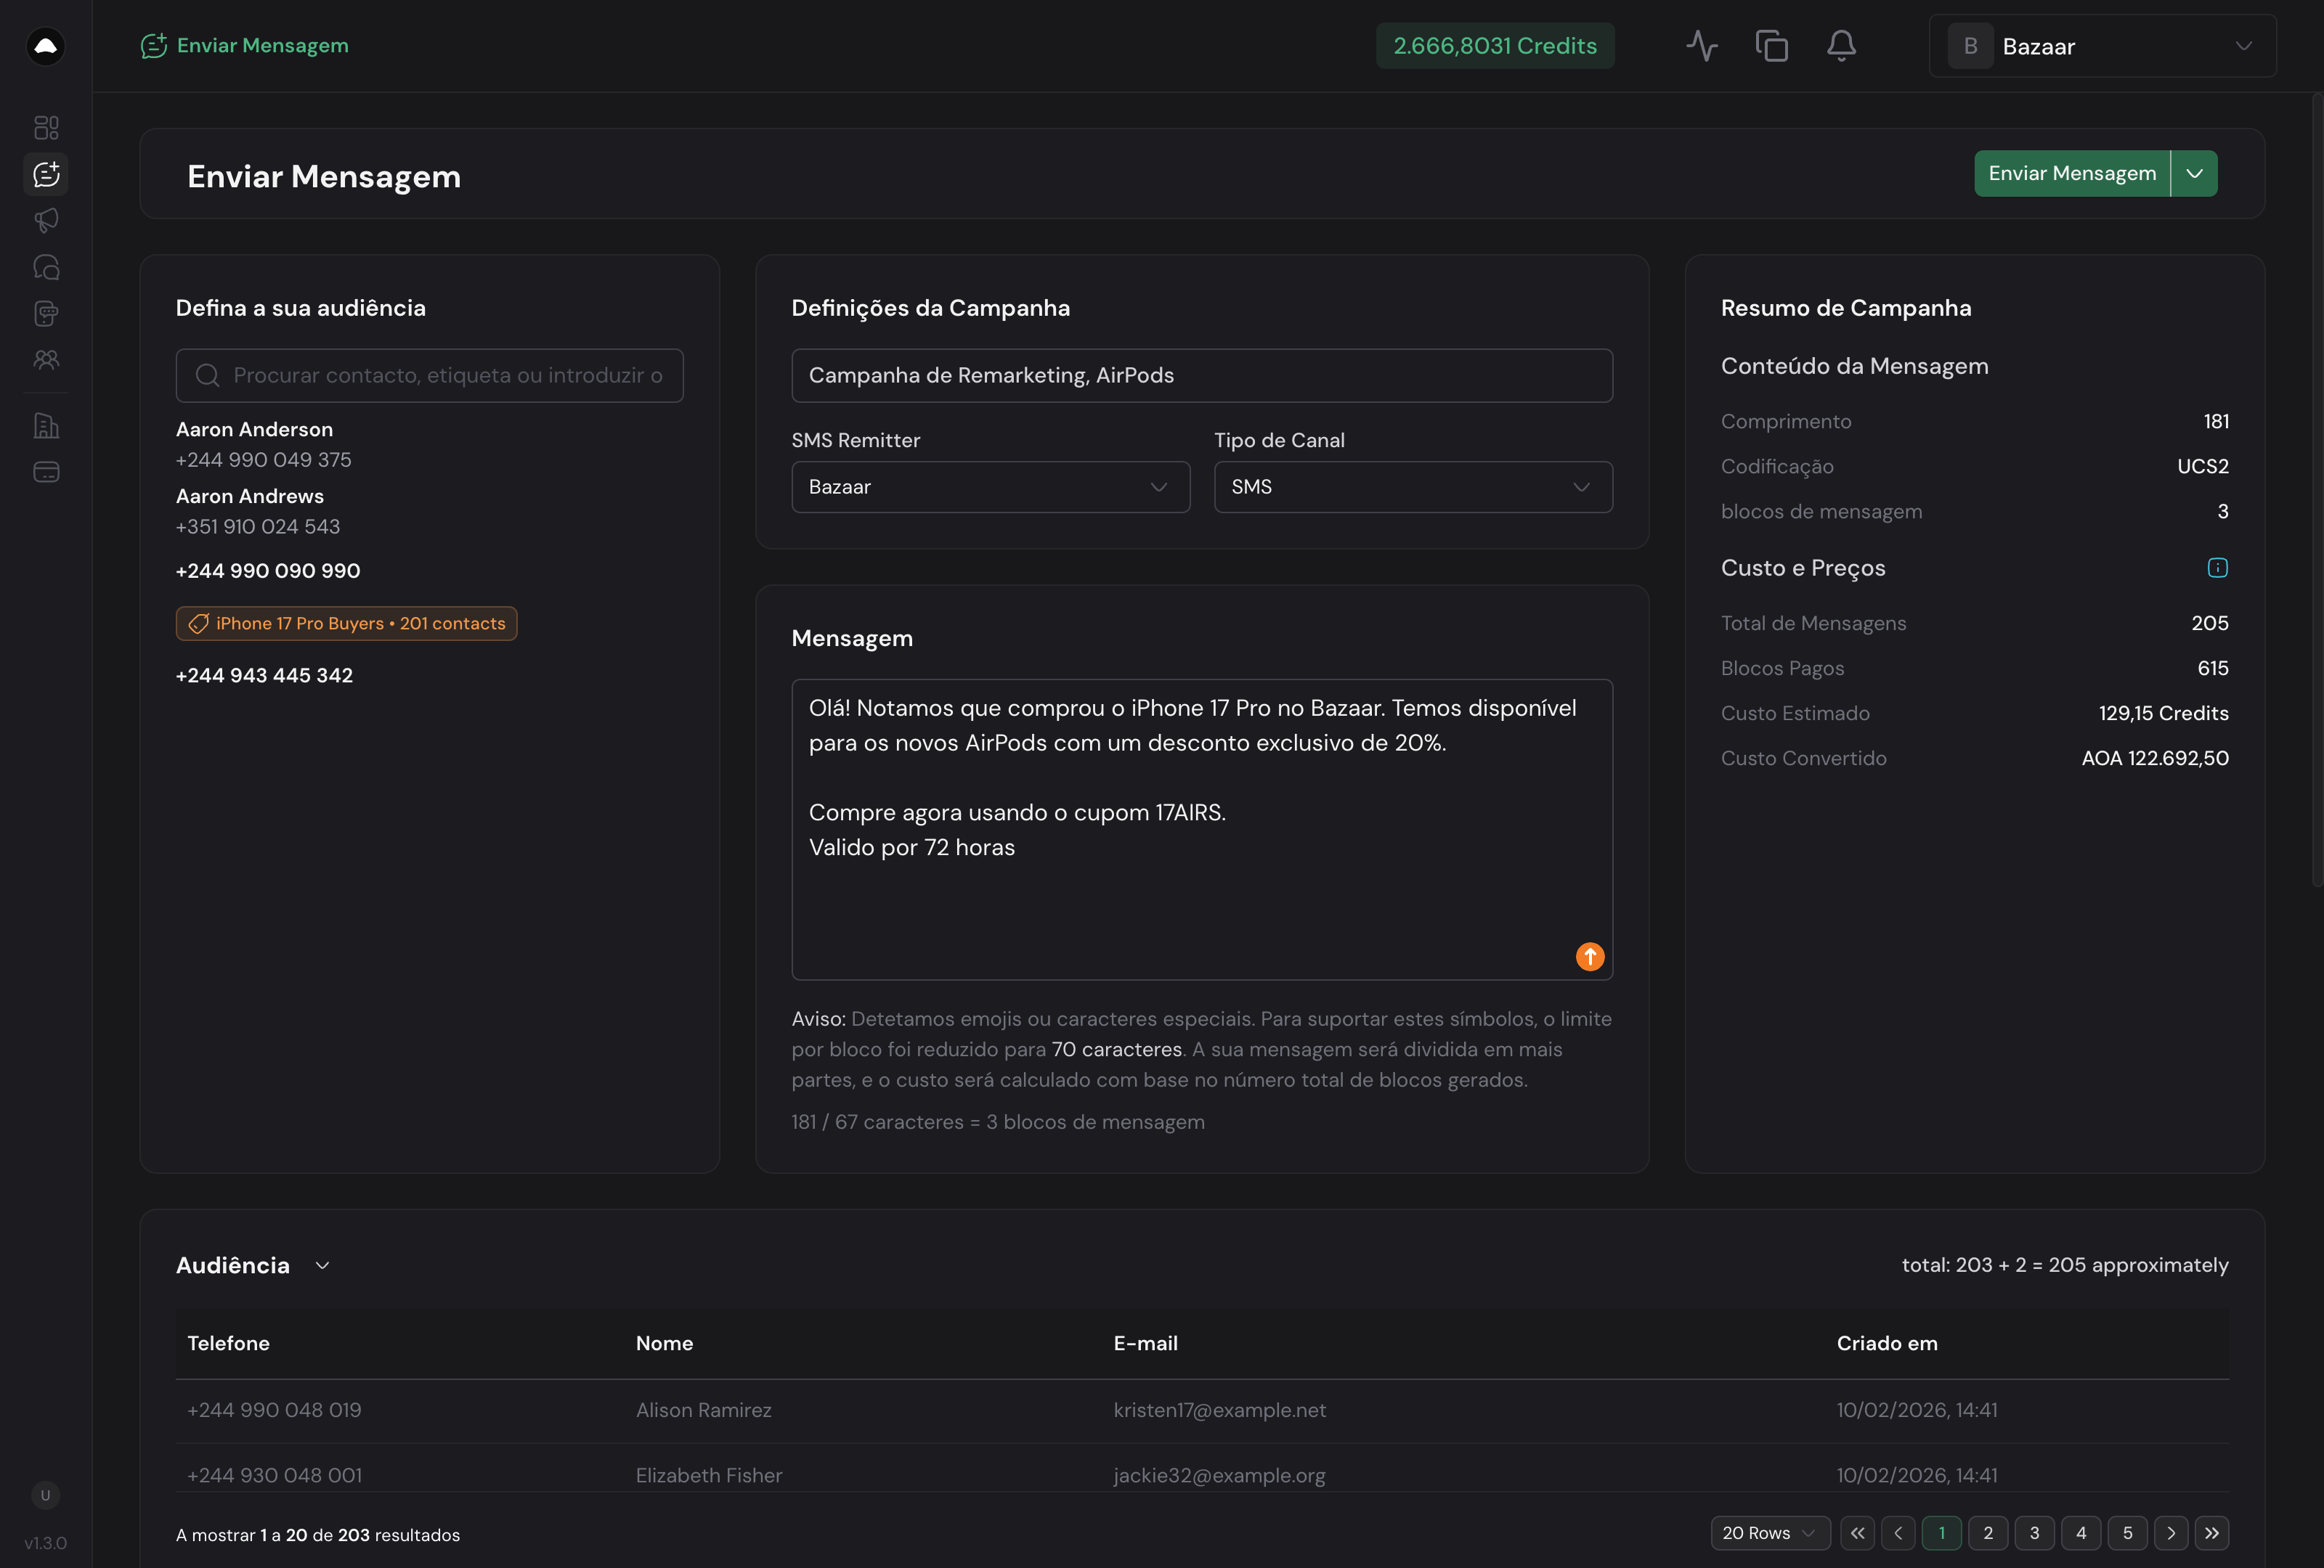2324x1568 pixels.
Task: Click the Custo Convertido value AOA 122.692,50
Action: [x=2155, y=759]
